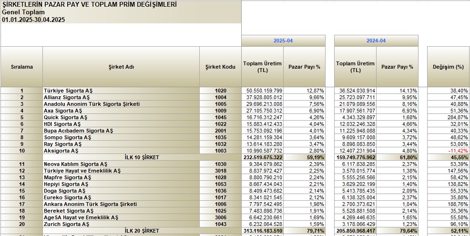
Task: Select the 'Bereket Sigorta AŞ' cell
Action: (121, 211)
